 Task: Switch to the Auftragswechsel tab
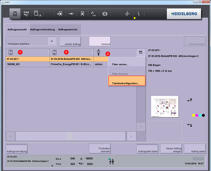coord(68,29)
